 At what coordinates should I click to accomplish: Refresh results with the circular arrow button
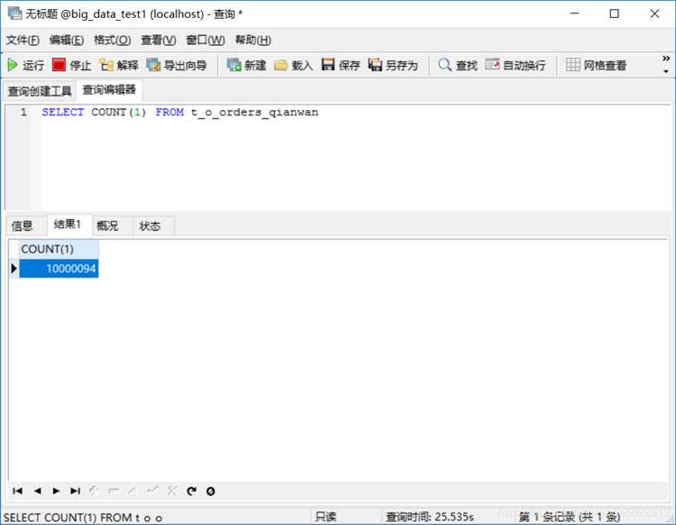[x=192, y=491]
